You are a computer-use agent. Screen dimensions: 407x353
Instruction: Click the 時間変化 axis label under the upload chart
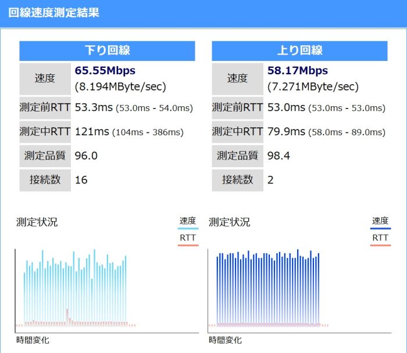click(225, 340)
